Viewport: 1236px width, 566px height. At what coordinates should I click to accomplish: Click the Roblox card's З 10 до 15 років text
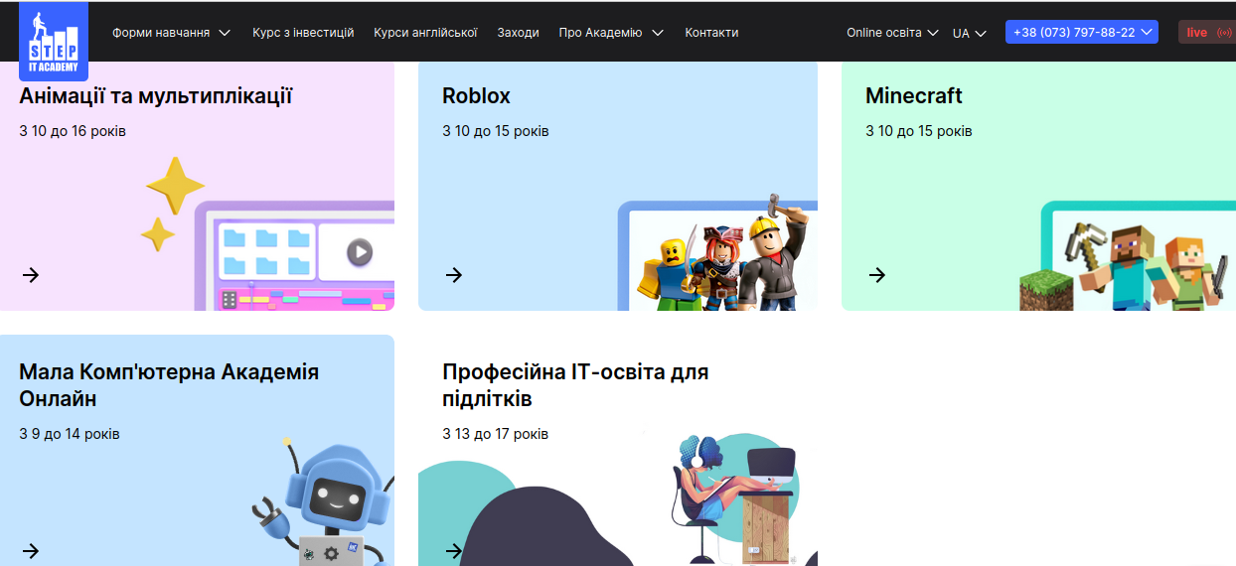(496, 131)
